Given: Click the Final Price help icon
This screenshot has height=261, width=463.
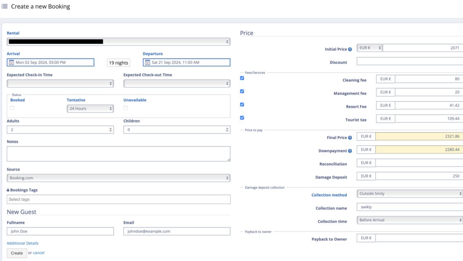Looking at the screenshot, I should coord(350,138).
